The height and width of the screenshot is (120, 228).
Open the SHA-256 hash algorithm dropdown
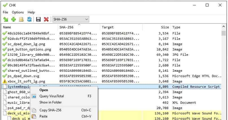click(x=71, y=19)
